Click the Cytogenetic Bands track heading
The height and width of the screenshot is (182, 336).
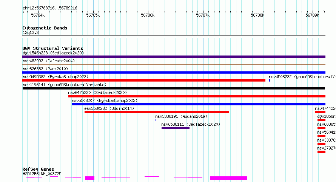(x=45, y=28)
